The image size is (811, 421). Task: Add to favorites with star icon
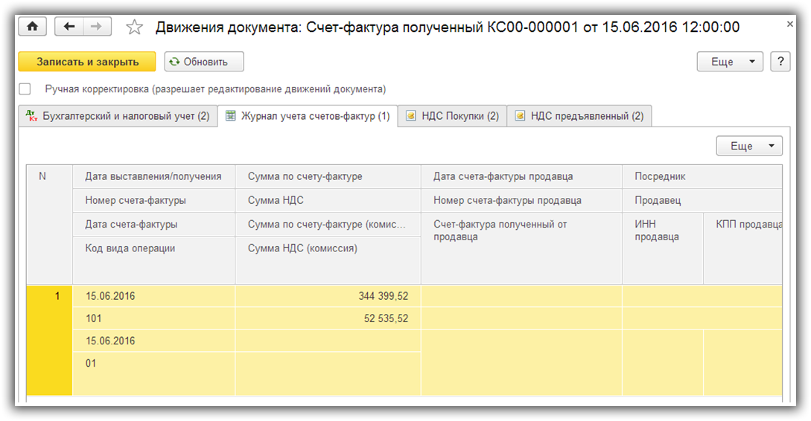[134, 28]
